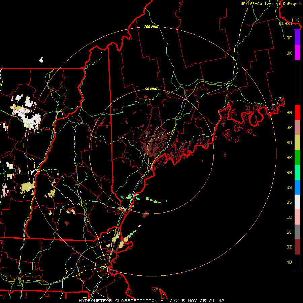Click the dark green HR legend swatch

point(297,158)
